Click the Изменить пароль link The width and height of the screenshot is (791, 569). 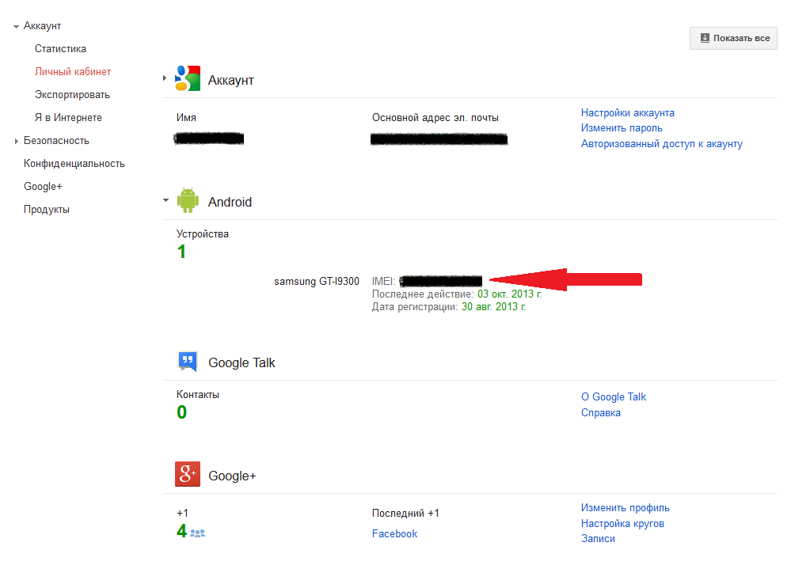622,128
